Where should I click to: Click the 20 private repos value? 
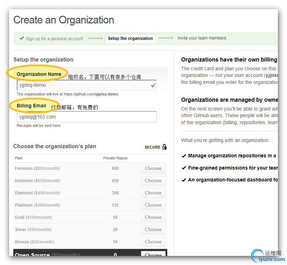coord(115,230)
